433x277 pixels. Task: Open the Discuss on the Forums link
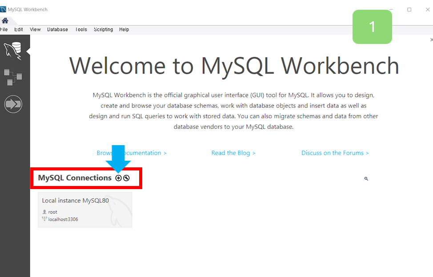click(335, 153)
